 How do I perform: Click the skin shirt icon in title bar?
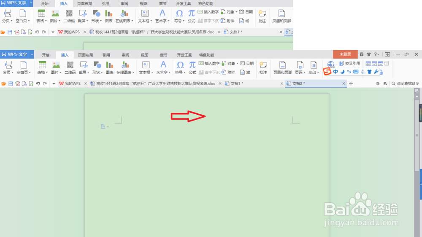coord(369,54)
